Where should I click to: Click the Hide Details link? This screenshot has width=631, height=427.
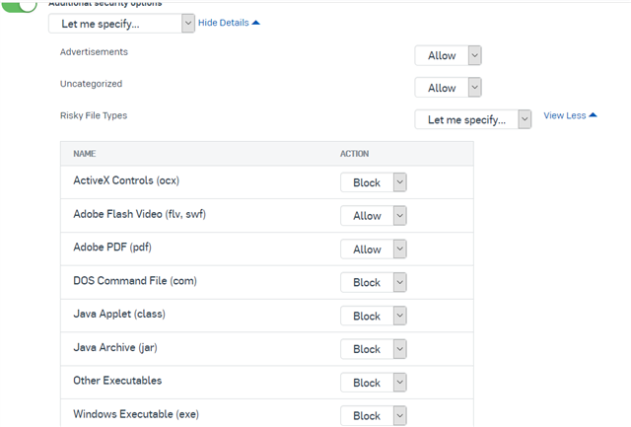point(224,23)
